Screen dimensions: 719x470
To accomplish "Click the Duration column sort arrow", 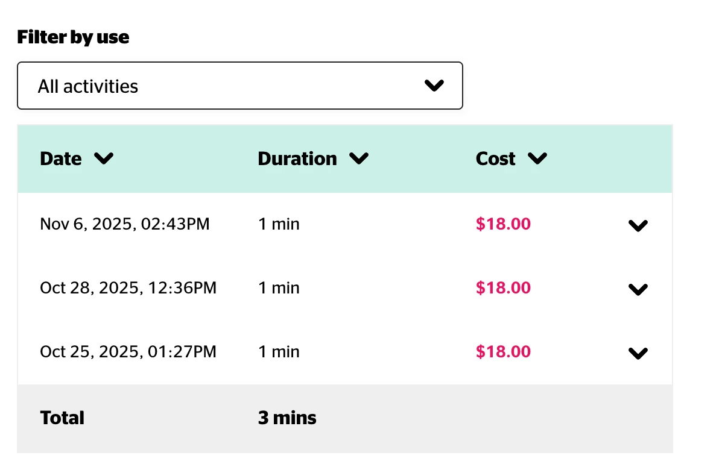I will tap(359, 158).
